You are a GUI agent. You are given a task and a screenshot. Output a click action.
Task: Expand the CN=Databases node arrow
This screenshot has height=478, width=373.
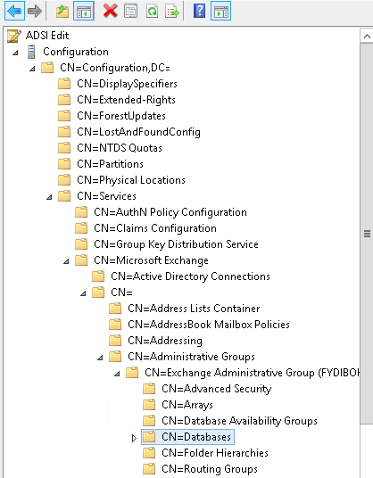(134, 438)
